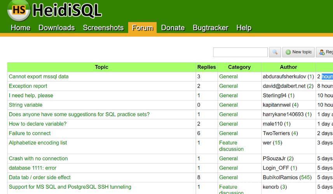333x194 pixels.
Task: Click General category in 'Failure to connect' row
Action: tap(228, 133)
